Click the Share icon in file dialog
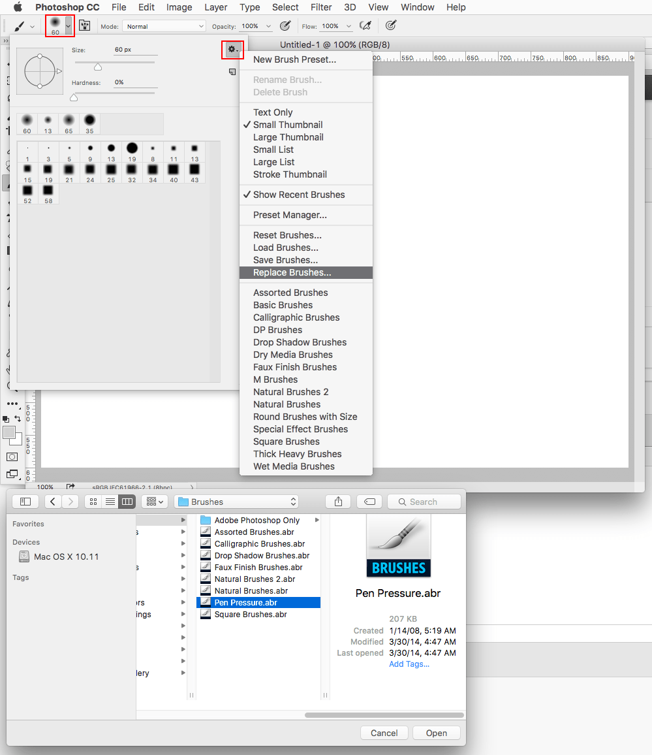The height and width of the screenshot is (755, 652). (338, 502)
